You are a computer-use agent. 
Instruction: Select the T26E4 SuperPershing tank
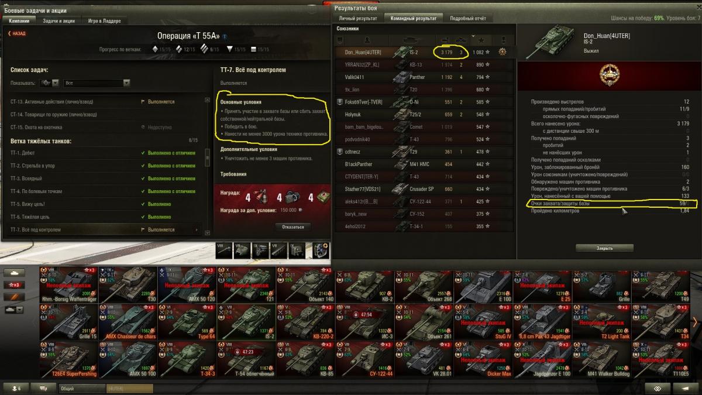click(68, 359)
